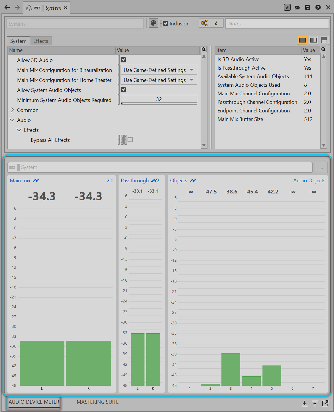
Task: Uncheck Allow 3D Audio
Action: pos(123,60)
